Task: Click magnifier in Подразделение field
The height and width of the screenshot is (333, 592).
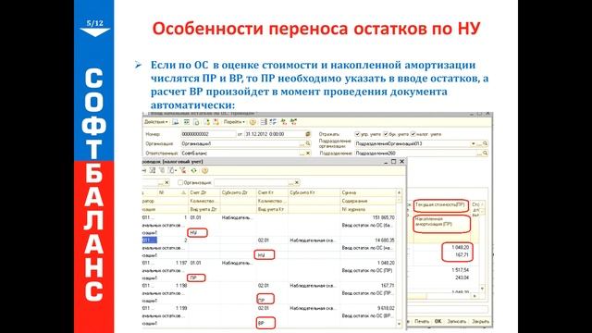Action: tap(485, 153)
